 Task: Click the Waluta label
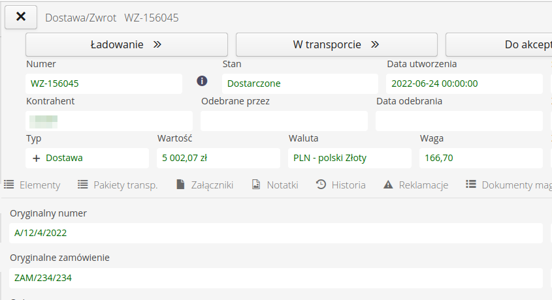click(304, 138)
